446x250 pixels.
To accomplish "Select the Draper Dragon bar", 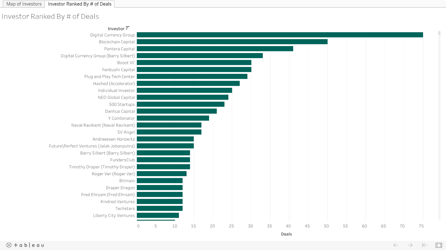I will [160, 188].
